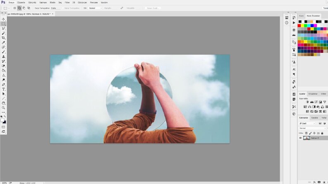Select the Katman 0 layer thumbnail
The width and height of the screenshot is (328, 184).
tap(306, 138)
